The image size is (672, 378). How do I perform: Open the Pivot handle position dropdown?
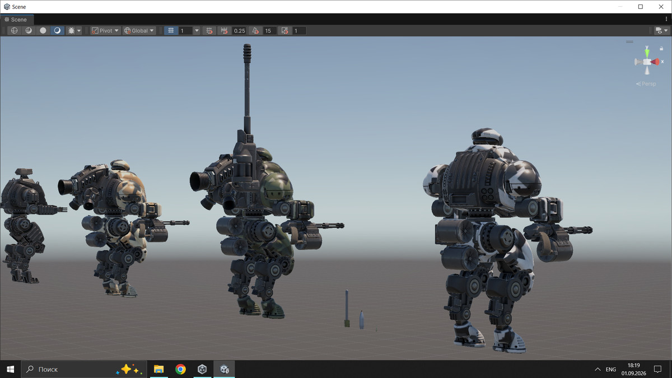(x=105, y=31)
